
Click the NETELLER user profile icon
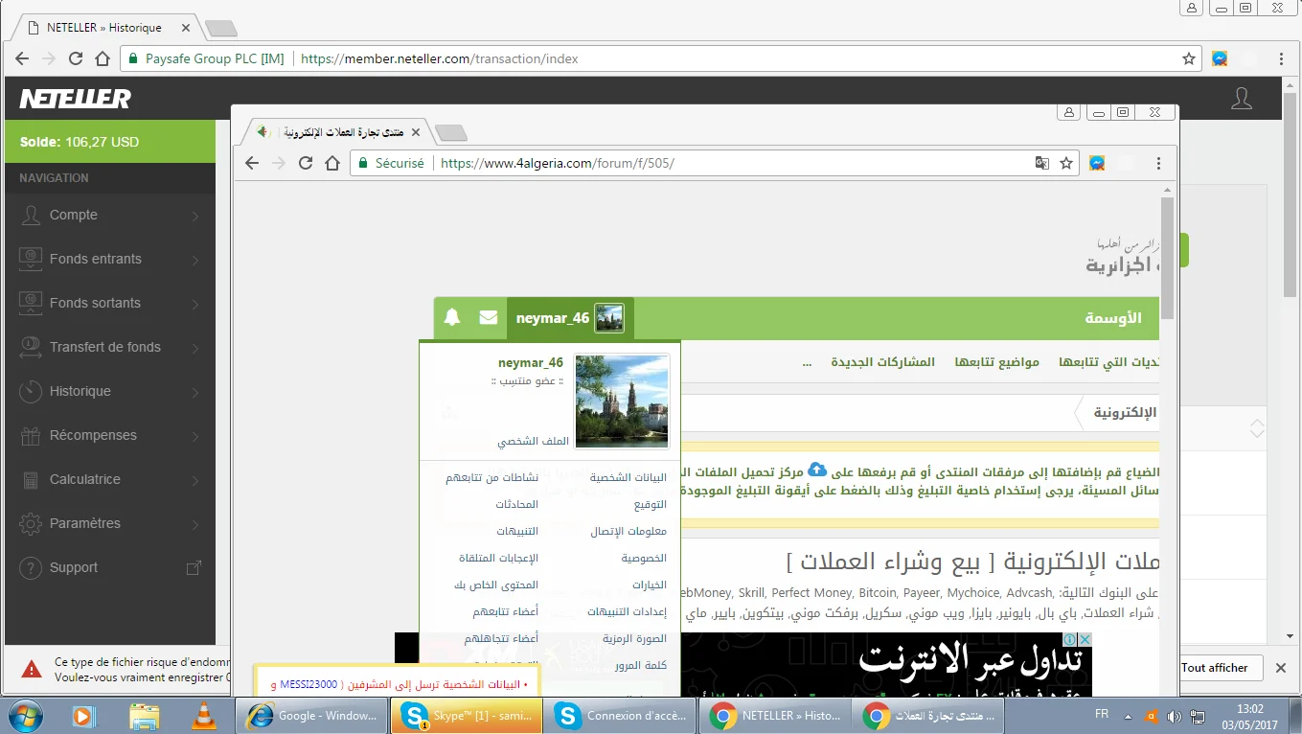(x=1241, y=99)
